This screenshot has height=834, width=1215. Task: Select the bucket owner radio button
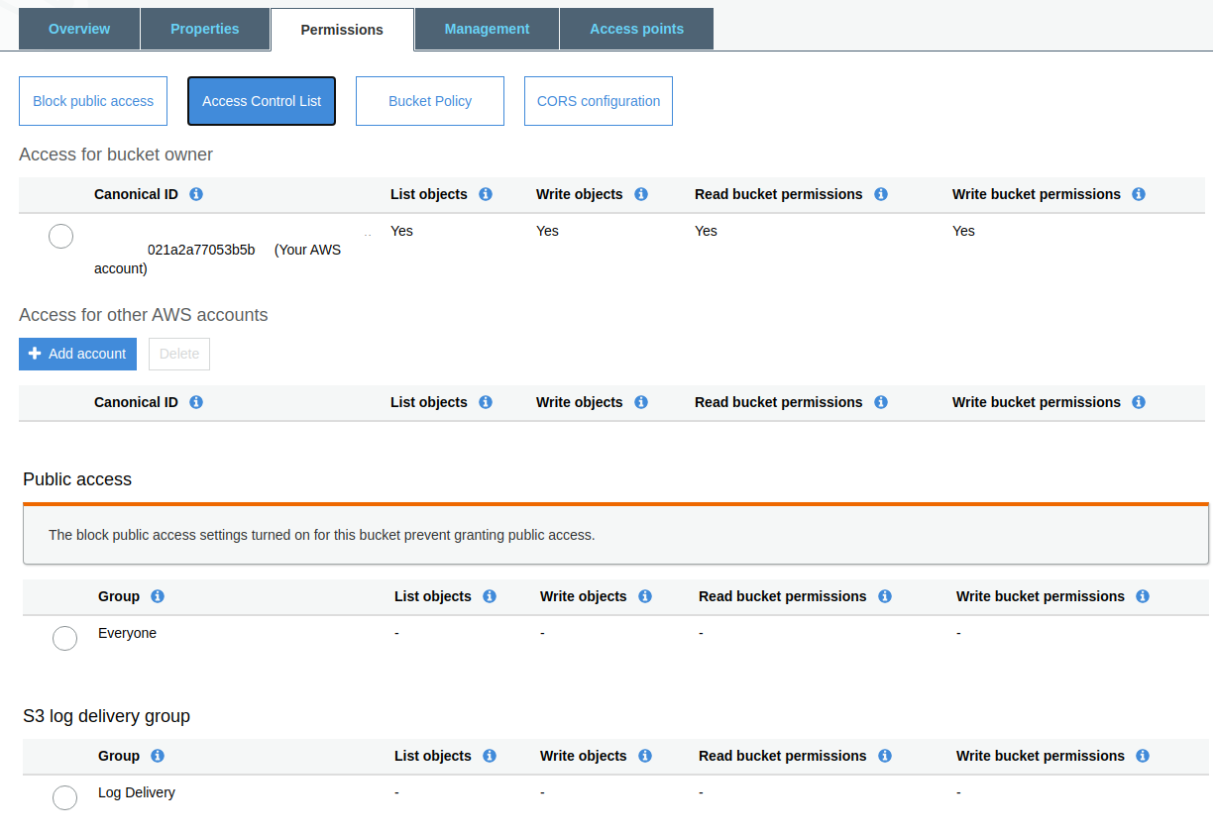60,236
